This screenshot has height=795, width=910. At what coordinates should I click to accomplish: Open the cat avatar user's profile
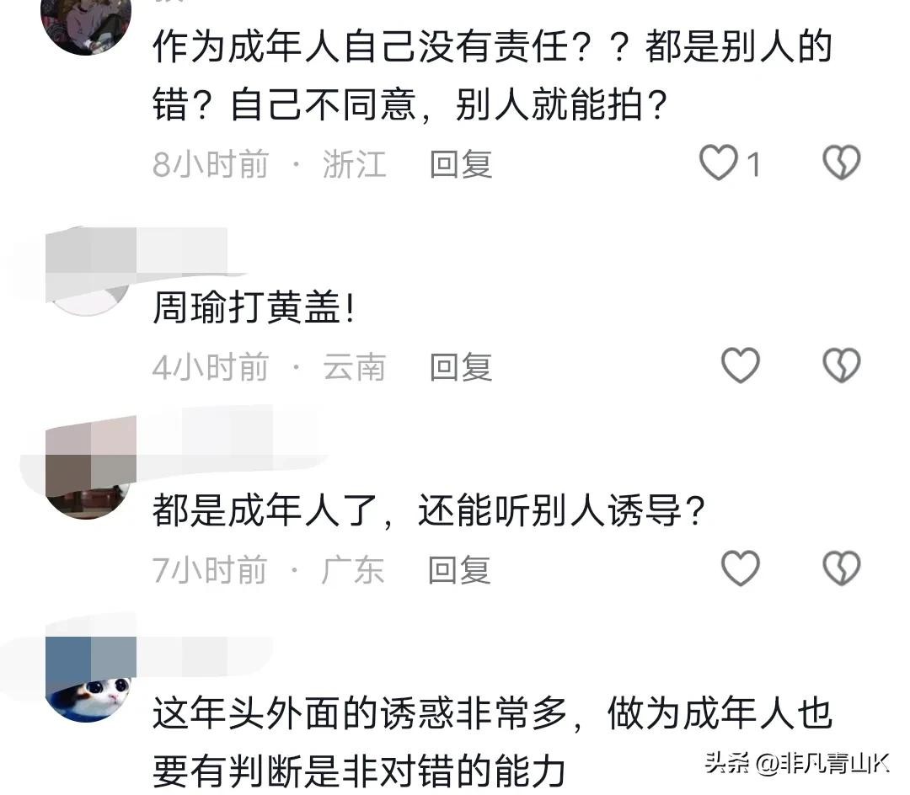coord(90,680)
